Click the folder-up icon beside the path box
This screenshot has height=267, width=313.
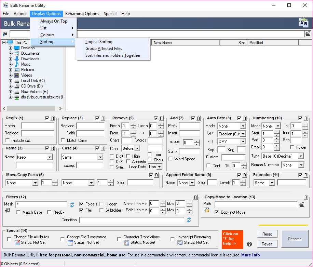pos(5,34)
